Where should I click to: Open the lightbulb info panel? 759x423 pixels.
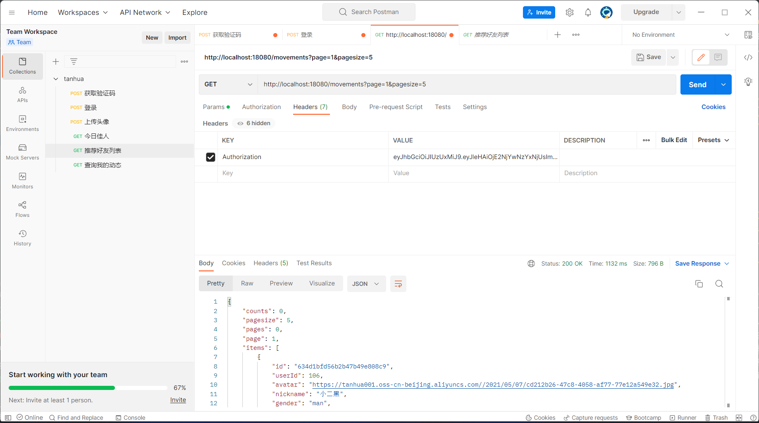748,81
